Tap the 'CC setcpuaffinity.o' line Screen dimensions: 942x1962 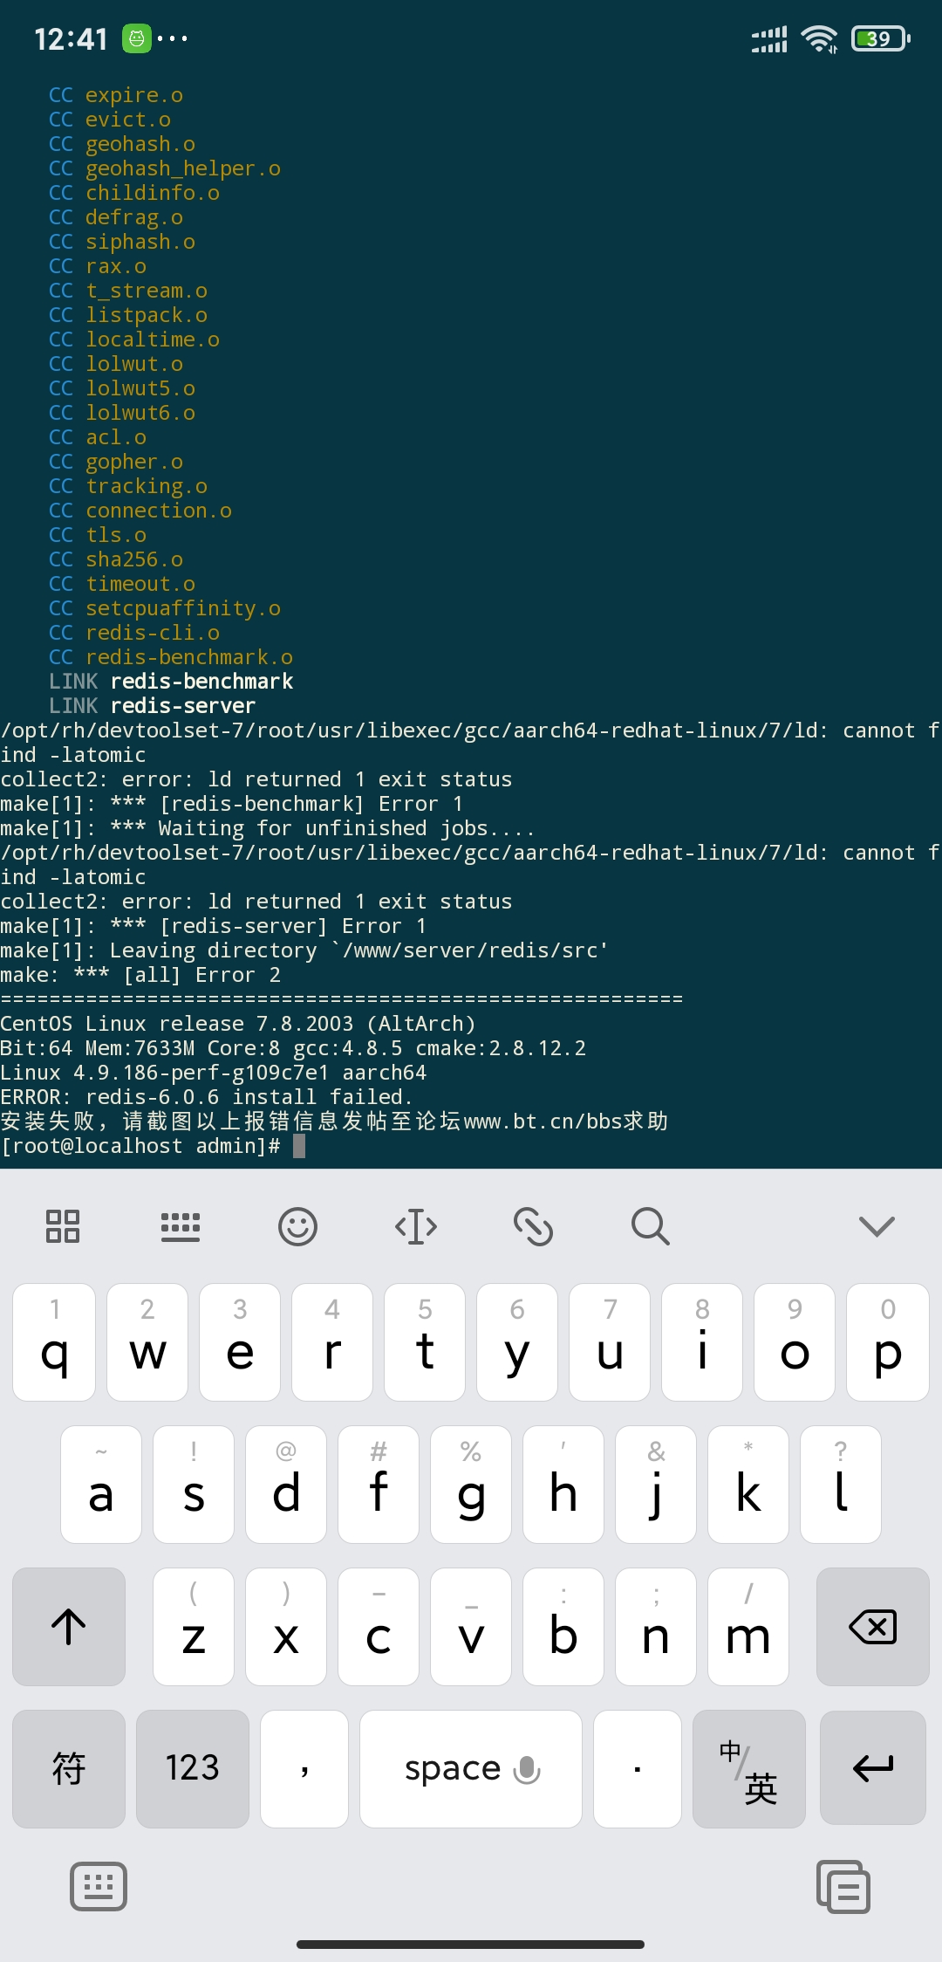coord(165,607)
